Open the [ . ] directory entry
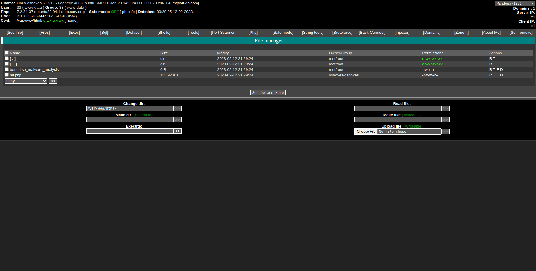 tap(13, 59)
